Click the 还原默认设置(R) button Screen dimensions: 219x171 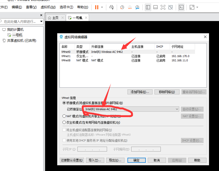pyautogui.click(x=72, y=160)
